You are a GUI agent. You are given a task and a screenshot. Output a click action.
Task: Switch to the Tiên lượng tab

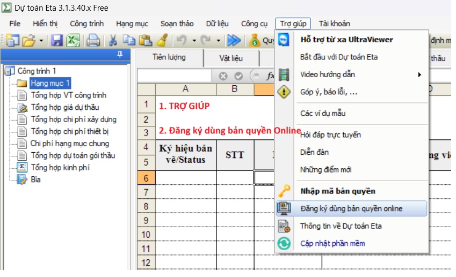(169, 57)
